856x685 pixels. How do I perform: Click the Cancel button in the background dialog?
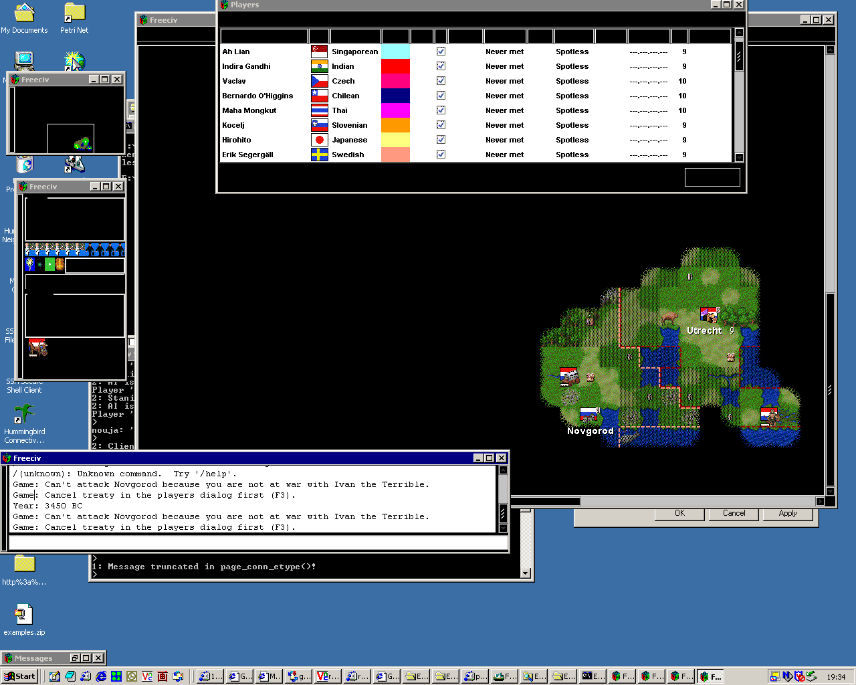coord(734,514)
